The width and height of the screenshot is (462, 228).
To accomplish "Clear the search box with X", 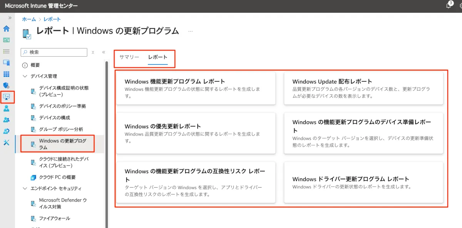I will (x=93, y=52).
